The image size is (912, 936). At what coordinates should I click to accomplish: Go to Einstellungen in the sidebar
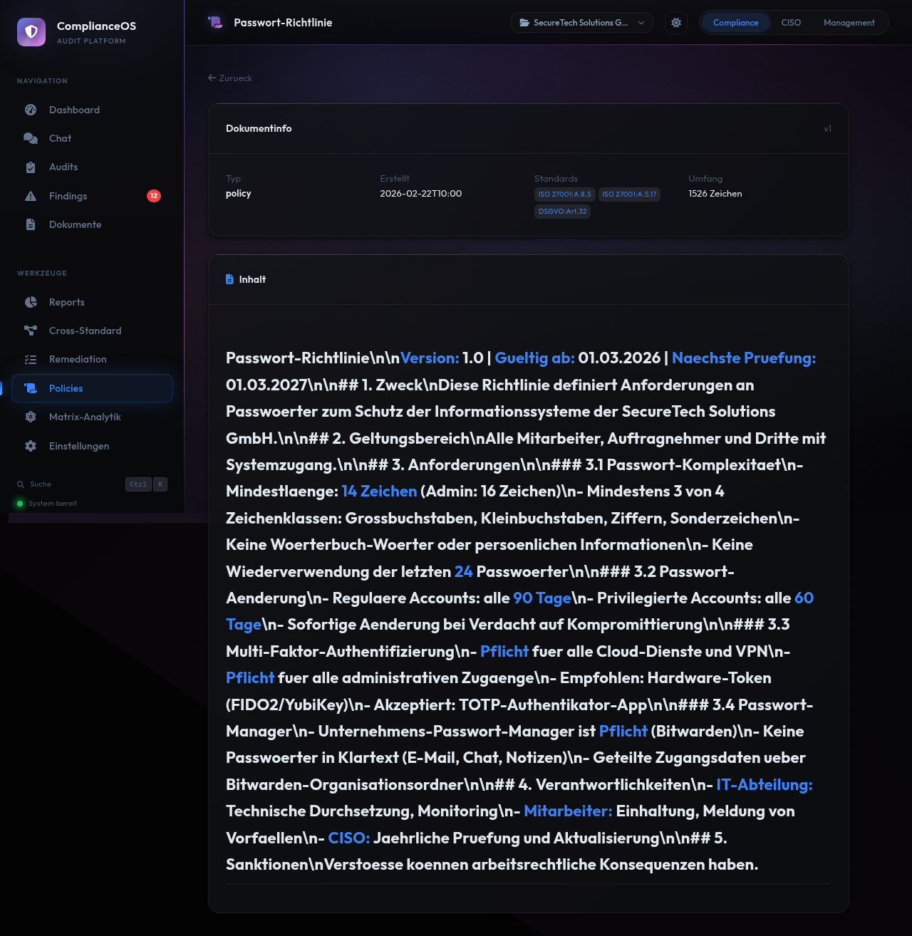point(79,446)
